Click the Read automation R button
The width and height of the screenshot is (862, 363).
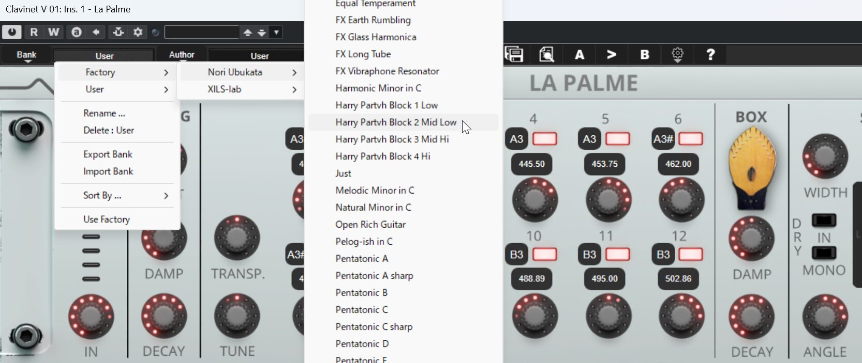(34, 32)
